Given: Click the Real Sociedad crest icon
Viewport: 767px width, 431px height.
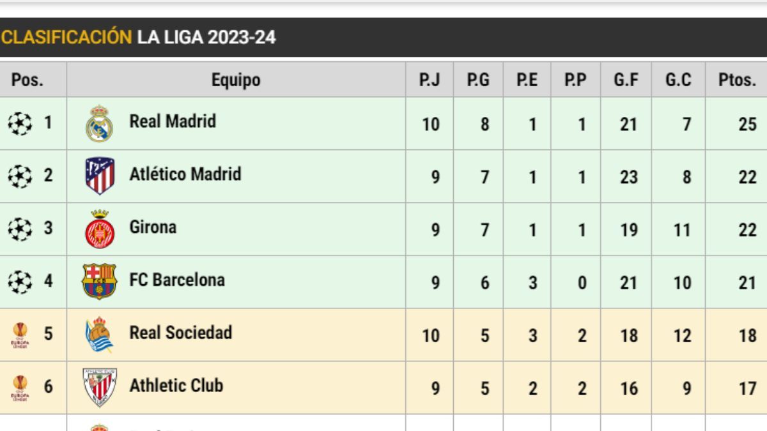Looking at the screenshot, I should 100,335.
